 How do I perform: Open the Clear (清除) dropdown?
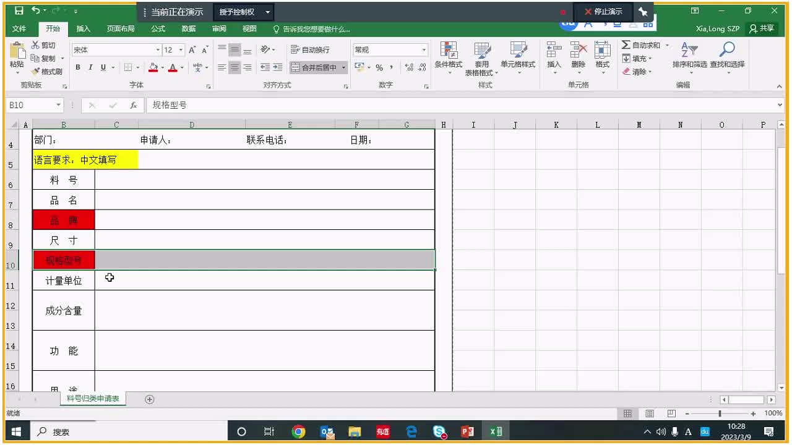click(x=637, y=72)
